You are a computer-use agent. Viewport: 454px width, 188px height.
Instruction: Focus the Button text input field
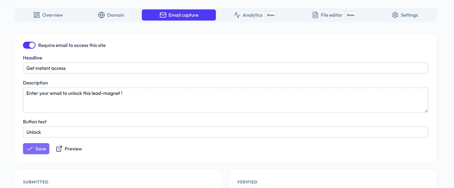226,132
